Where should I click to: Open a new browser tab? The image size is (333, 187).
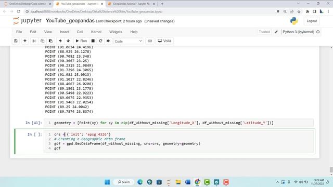pos(162,4)
